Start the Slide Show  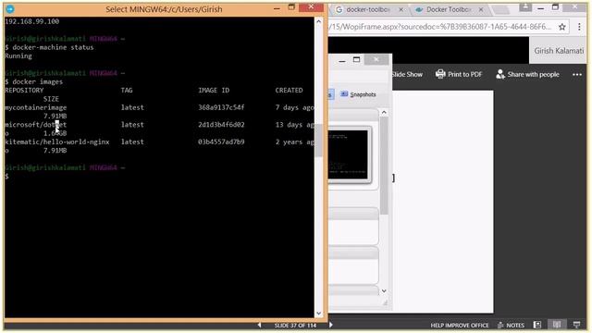pyautogui.click(x=407, y=74)
